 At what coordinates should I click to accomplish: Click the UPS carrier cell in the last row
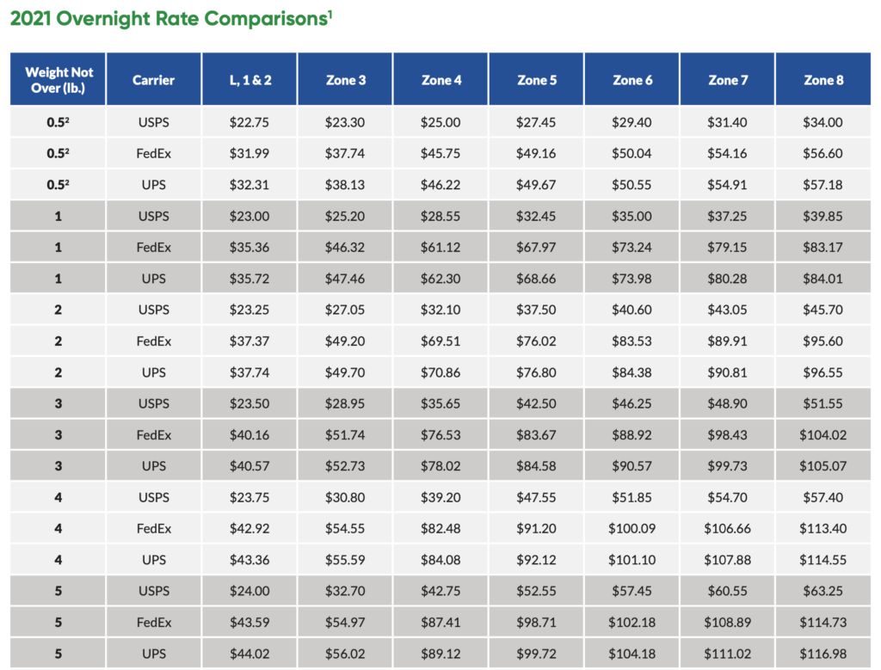(x=153, y=654)
